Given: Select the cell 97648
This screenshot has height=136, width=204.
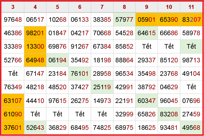Looking at the screenshot, I should 13,20.
